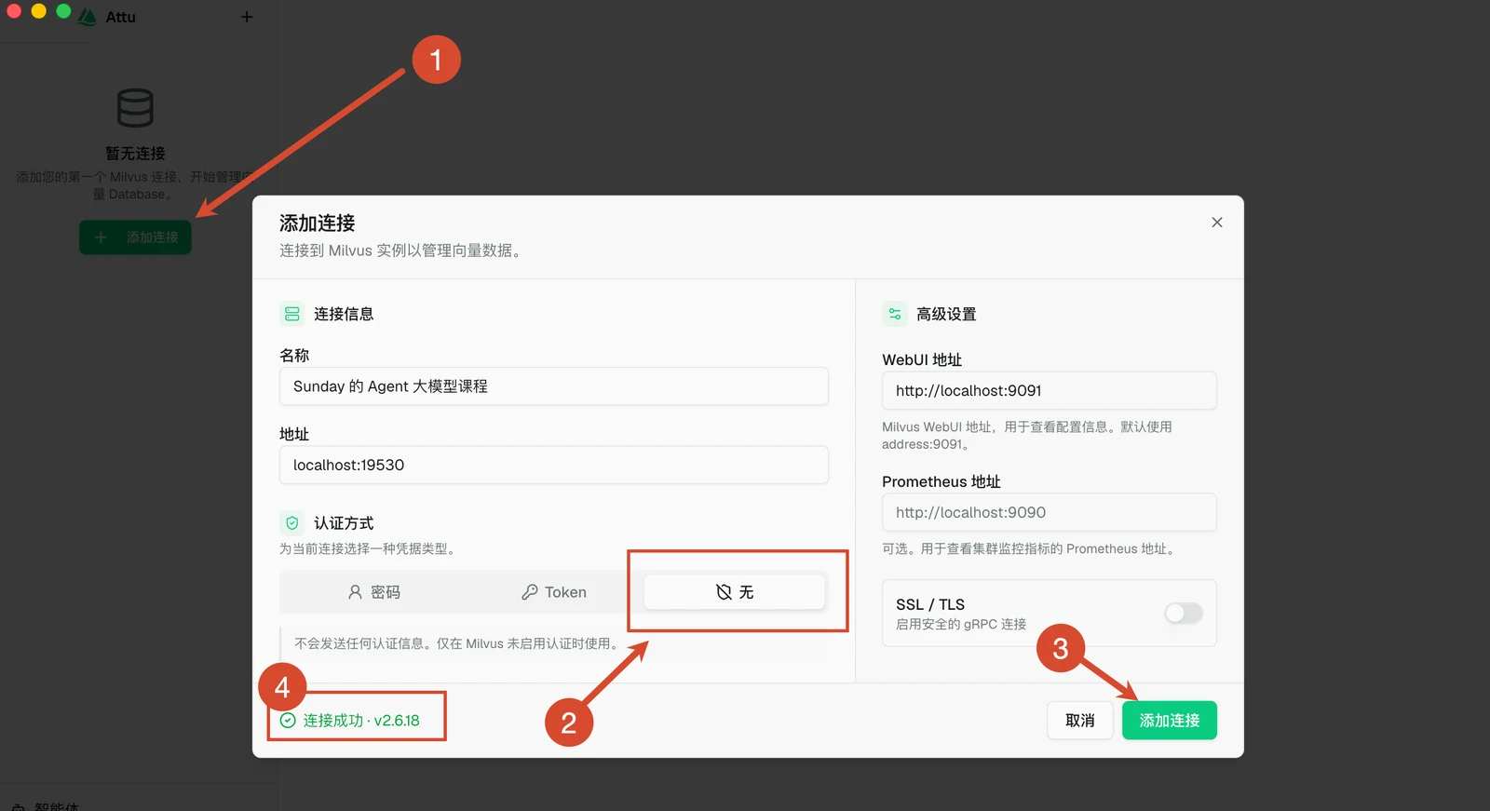This screenshot has height=811, width=1490.
Task: Edit the 名称 field with Sunday 的 Agent
Action: (x=554, y=386)
